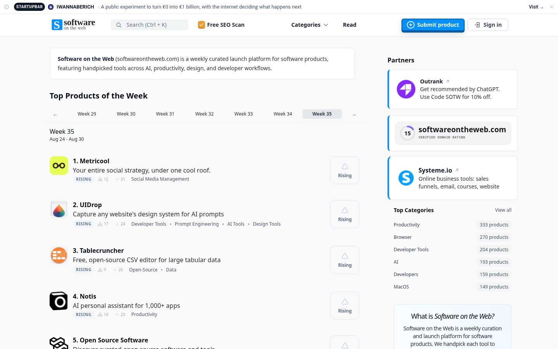Click the domain rating 15 circle
Viewport: 558px width, 349px height.
coord(407,133)
